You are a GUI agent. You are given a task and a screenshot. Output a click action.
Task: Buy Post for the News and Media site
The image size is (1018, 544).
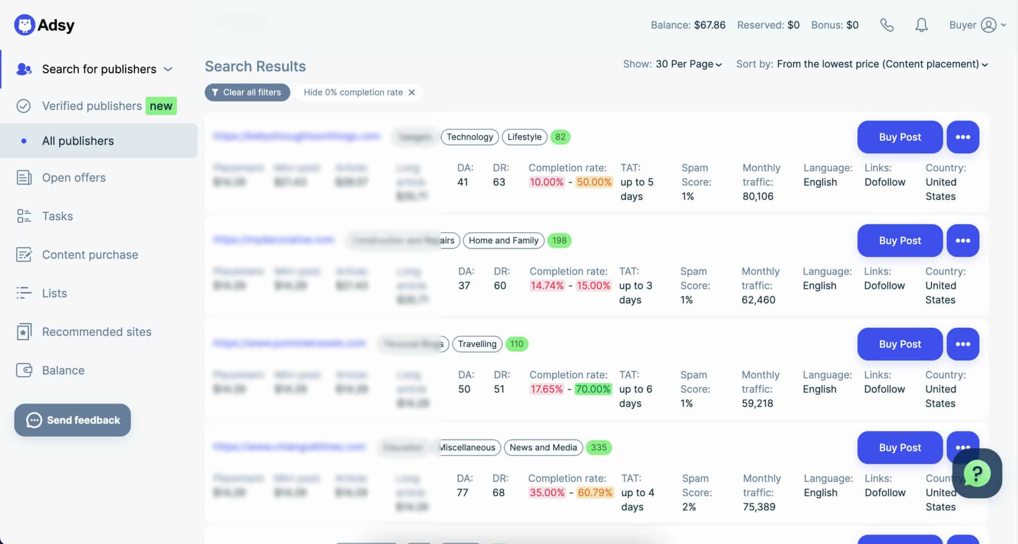coord(900,447)
